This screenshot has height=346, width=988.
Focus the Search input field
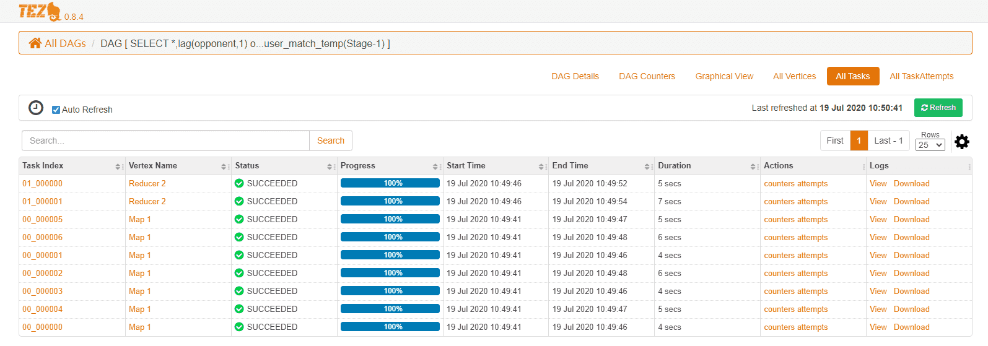click(165, 141)
